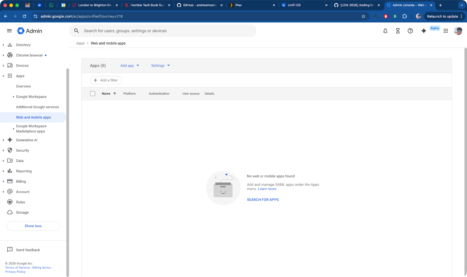
Task: Open the Google apps grid icon
Action: point(446,31)
